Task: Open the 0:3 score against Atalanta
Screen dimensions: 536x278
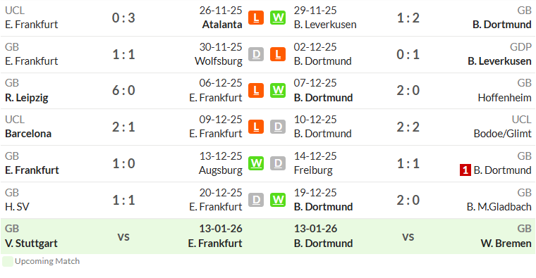Action: (123, 18)
